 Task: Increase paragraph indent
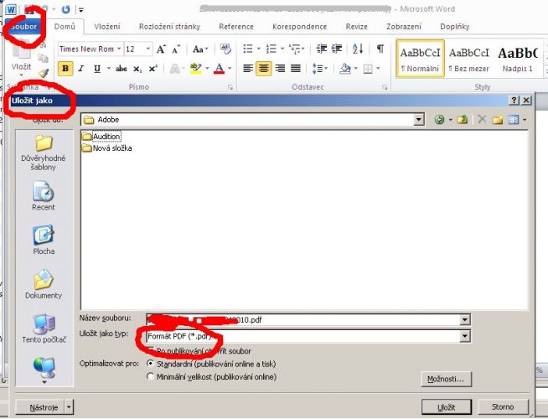point(337,49)
